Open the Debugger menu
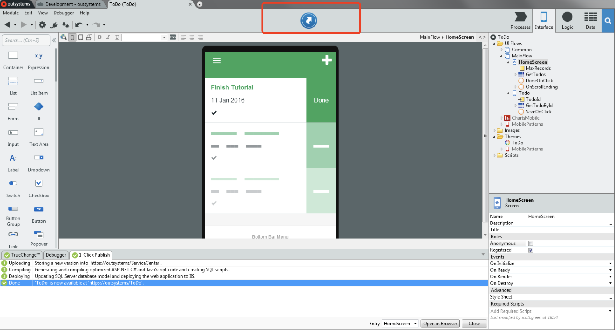Screen dimensions: 615x330 [63, 13]
